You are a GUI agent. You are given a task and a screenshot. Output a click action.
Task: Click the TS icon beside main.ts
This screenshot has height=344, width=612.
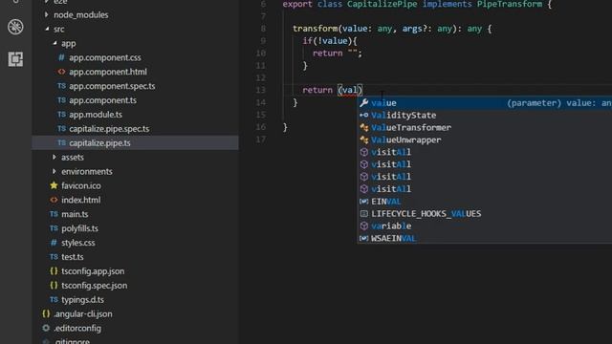(54, 214)
